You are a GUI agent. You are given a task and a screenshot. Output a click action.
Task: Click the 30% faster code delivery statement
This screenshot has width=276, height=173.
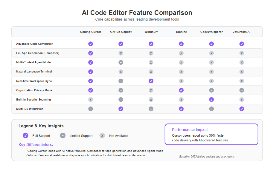point(200,138)
